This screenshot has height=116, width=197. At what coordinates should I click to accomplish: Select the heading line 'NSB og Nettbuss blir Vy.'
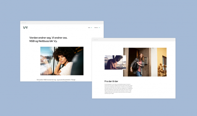[43, 41]
